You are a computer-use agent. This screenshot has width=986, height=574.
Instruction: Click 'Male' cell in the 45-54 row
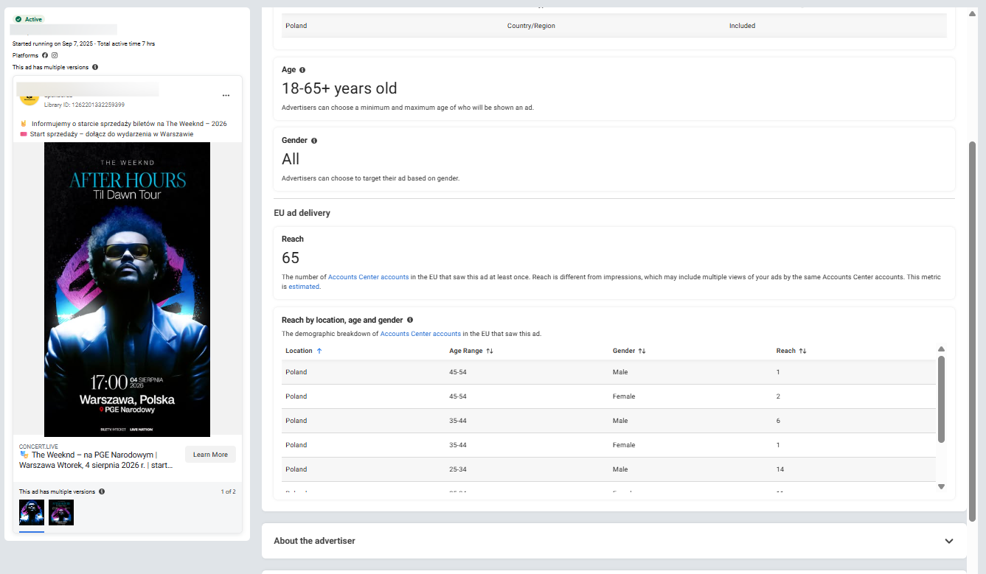(620, 372)
